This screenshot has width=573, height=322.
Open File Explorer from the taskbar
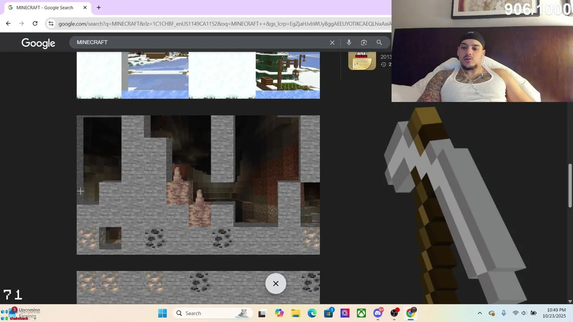pos(295,313)
